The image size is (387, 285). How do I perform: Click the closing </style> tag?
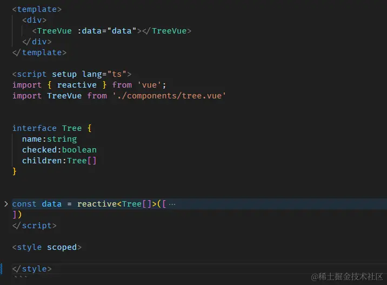[x=32, y=269]
